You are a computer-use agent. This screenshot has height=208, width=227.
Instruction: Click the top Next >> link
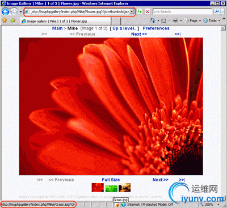[139, 34]
